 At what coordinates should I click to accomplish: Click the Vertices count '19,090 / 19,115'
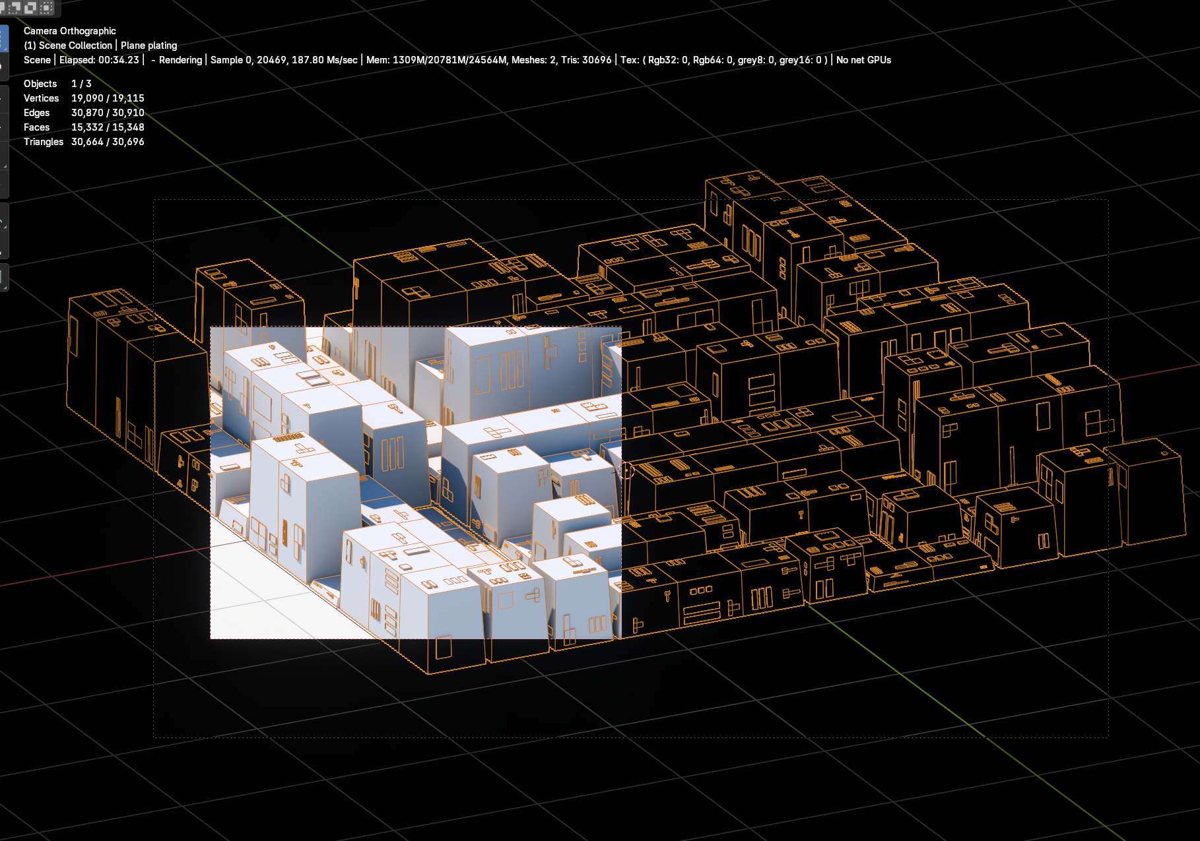coord(108,98)
